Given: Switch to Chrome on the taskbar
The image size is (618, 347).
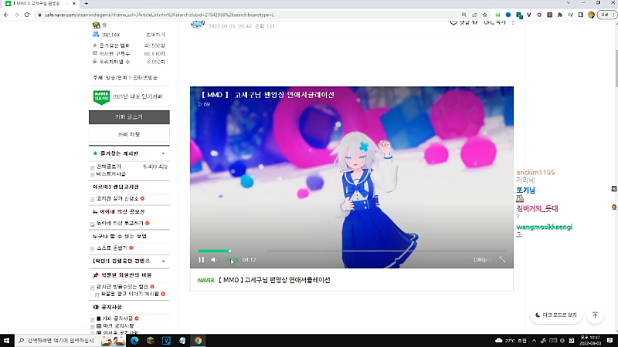Looking at the screenshot, I should [x=198, y=341].
